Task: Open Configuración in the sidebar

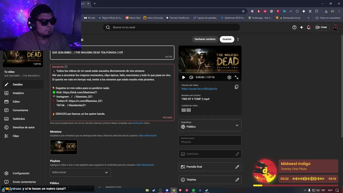Action: coord(23,173)
